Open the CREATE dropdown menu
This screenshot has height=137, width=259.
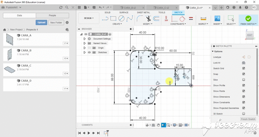117,24
